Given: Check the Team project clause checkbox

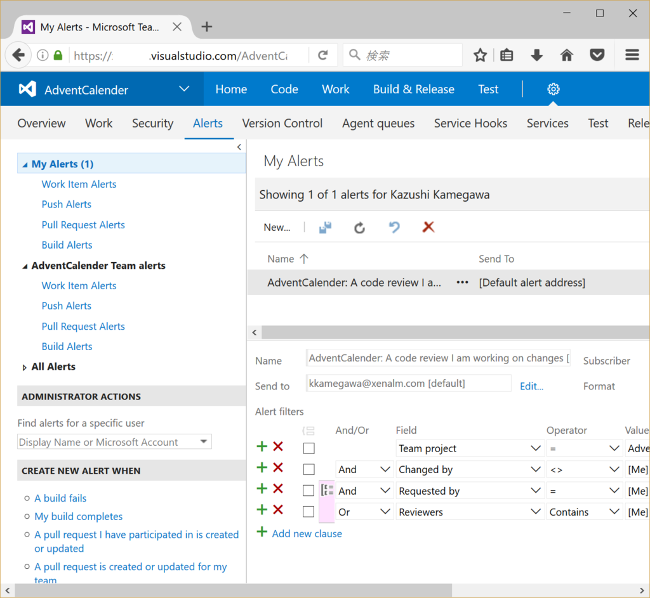Looking at the screenshot, I should tap(309, 448).
